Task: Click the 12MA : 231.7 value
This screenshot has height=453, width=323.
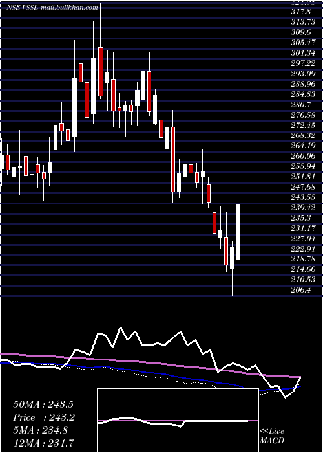Action: click(x=43, y=443)
